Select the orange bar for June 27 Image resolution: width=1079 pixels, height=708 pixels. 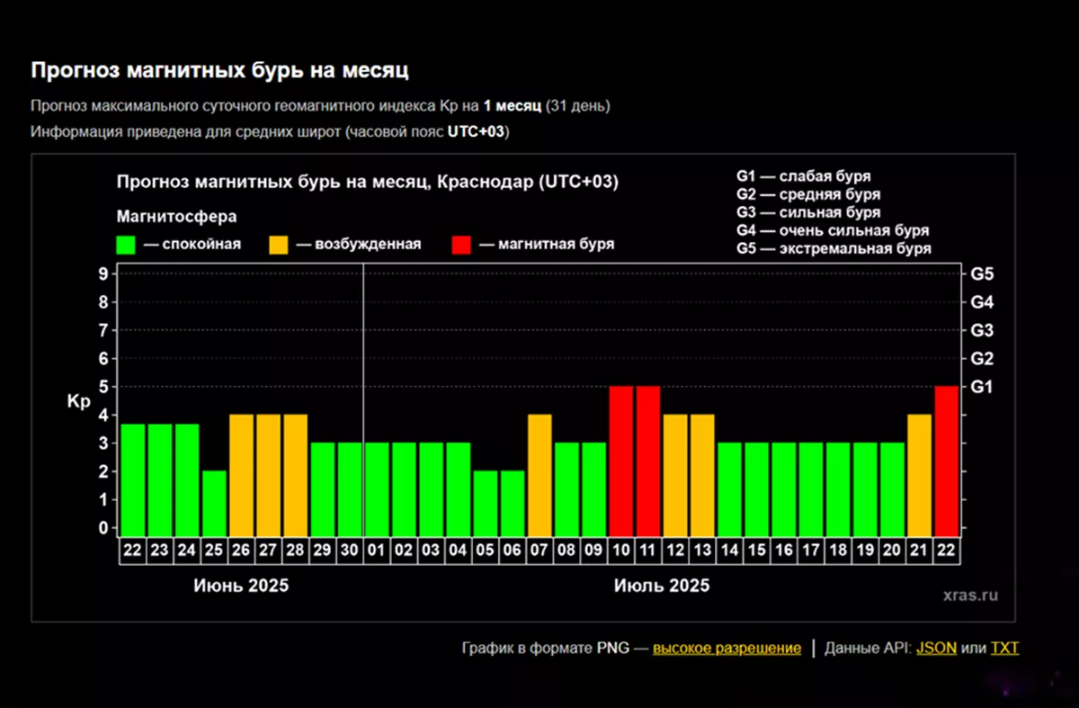coord(269,473)
